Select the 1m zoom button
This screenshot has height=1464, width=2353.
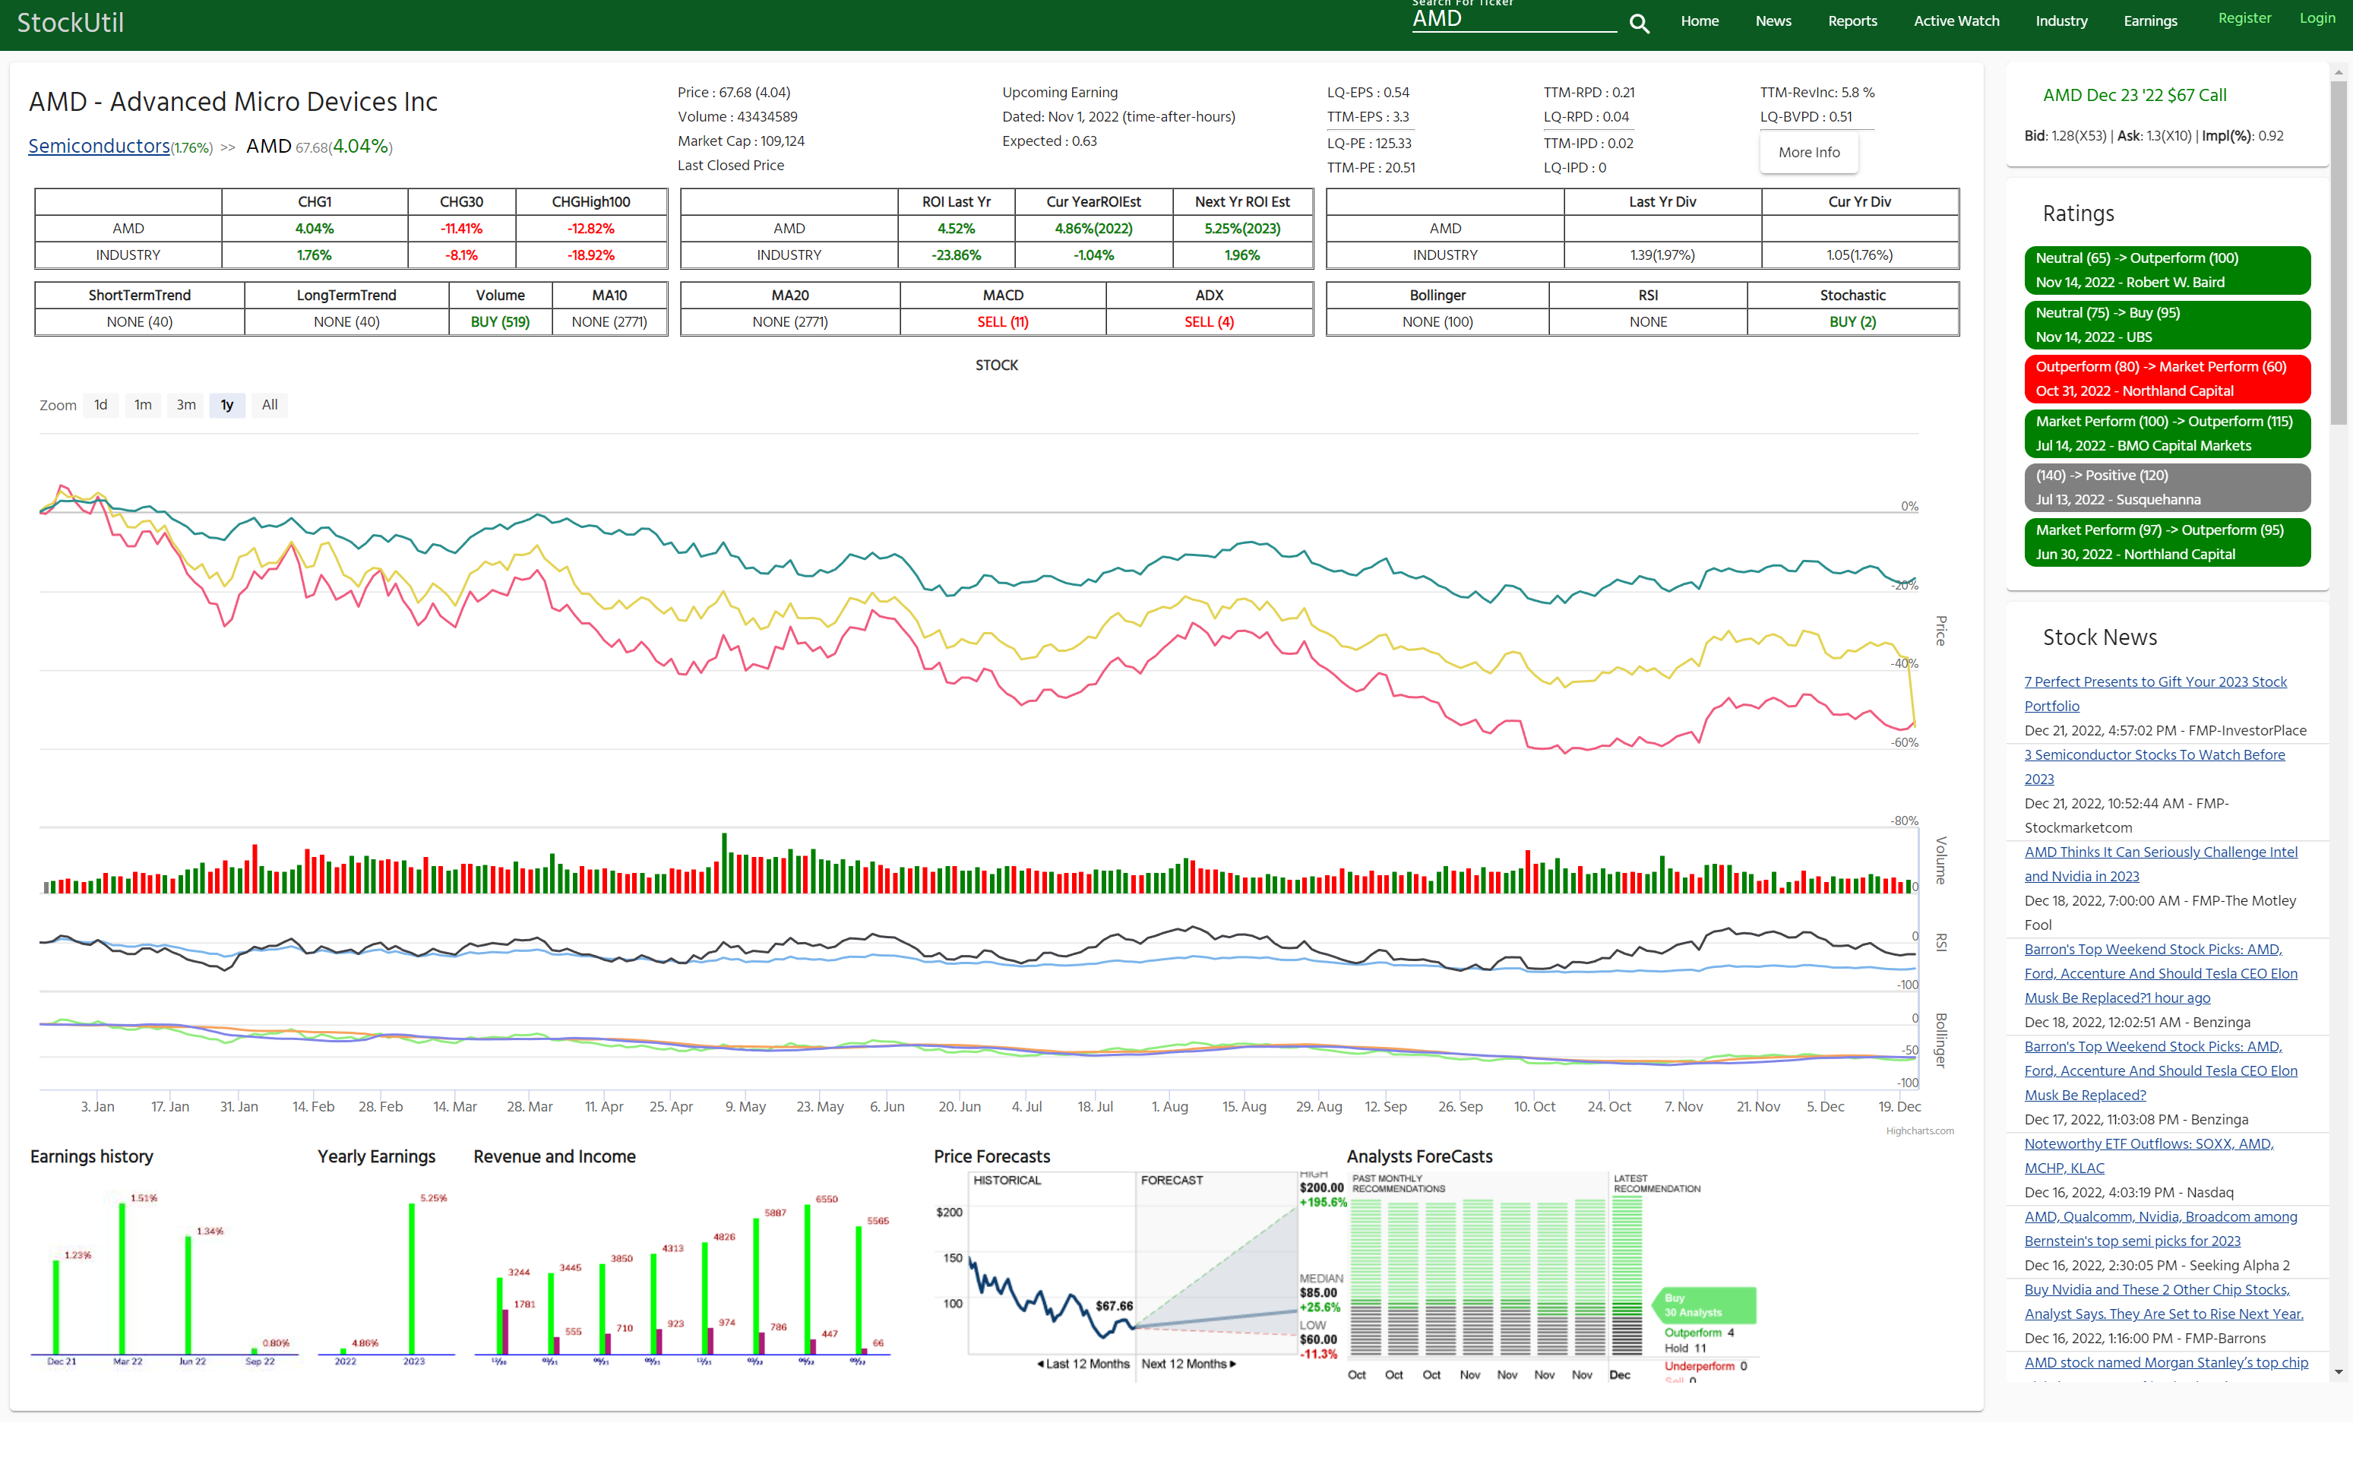tap(144, 405)
